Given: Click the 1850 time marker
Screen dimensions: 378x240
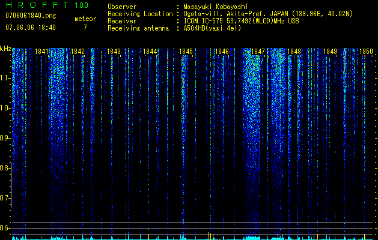Looking at the screenshot, I should pyautogui.click(x=366, y=52).
